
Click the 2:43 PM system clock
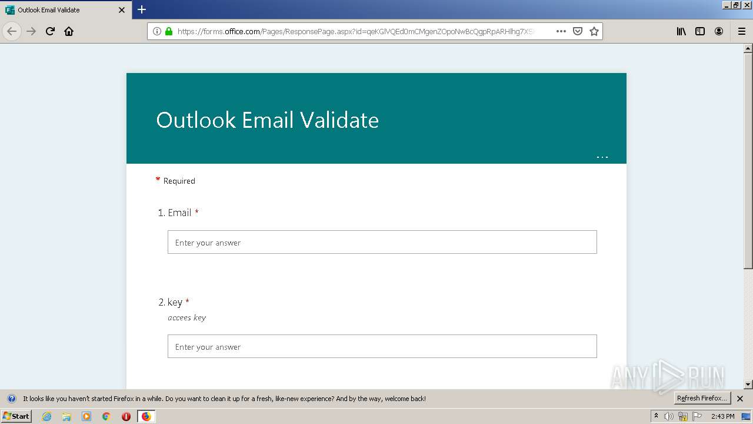tap(723, 416)
